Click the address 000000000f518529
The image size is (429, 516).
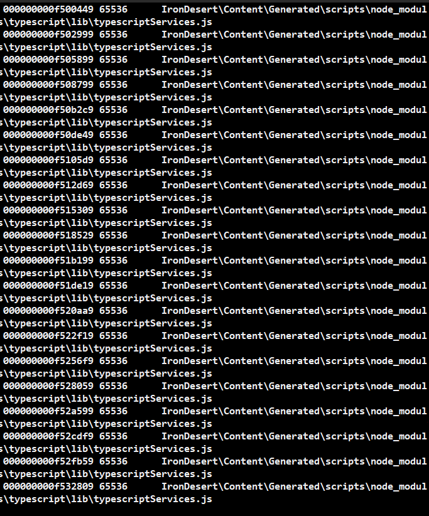point(48,235)
